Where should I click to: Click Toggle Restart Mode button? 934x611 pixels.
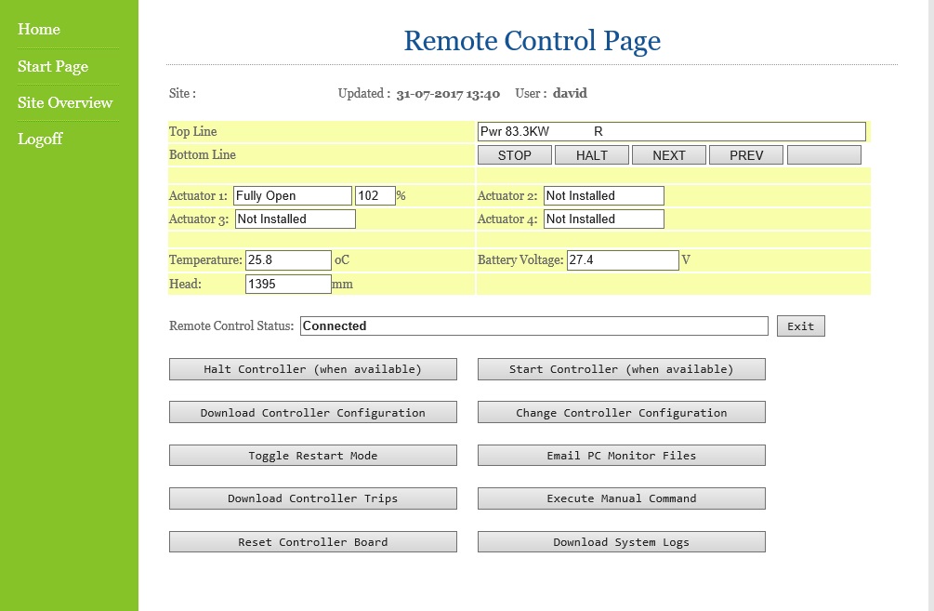click(x=312, y=456)
